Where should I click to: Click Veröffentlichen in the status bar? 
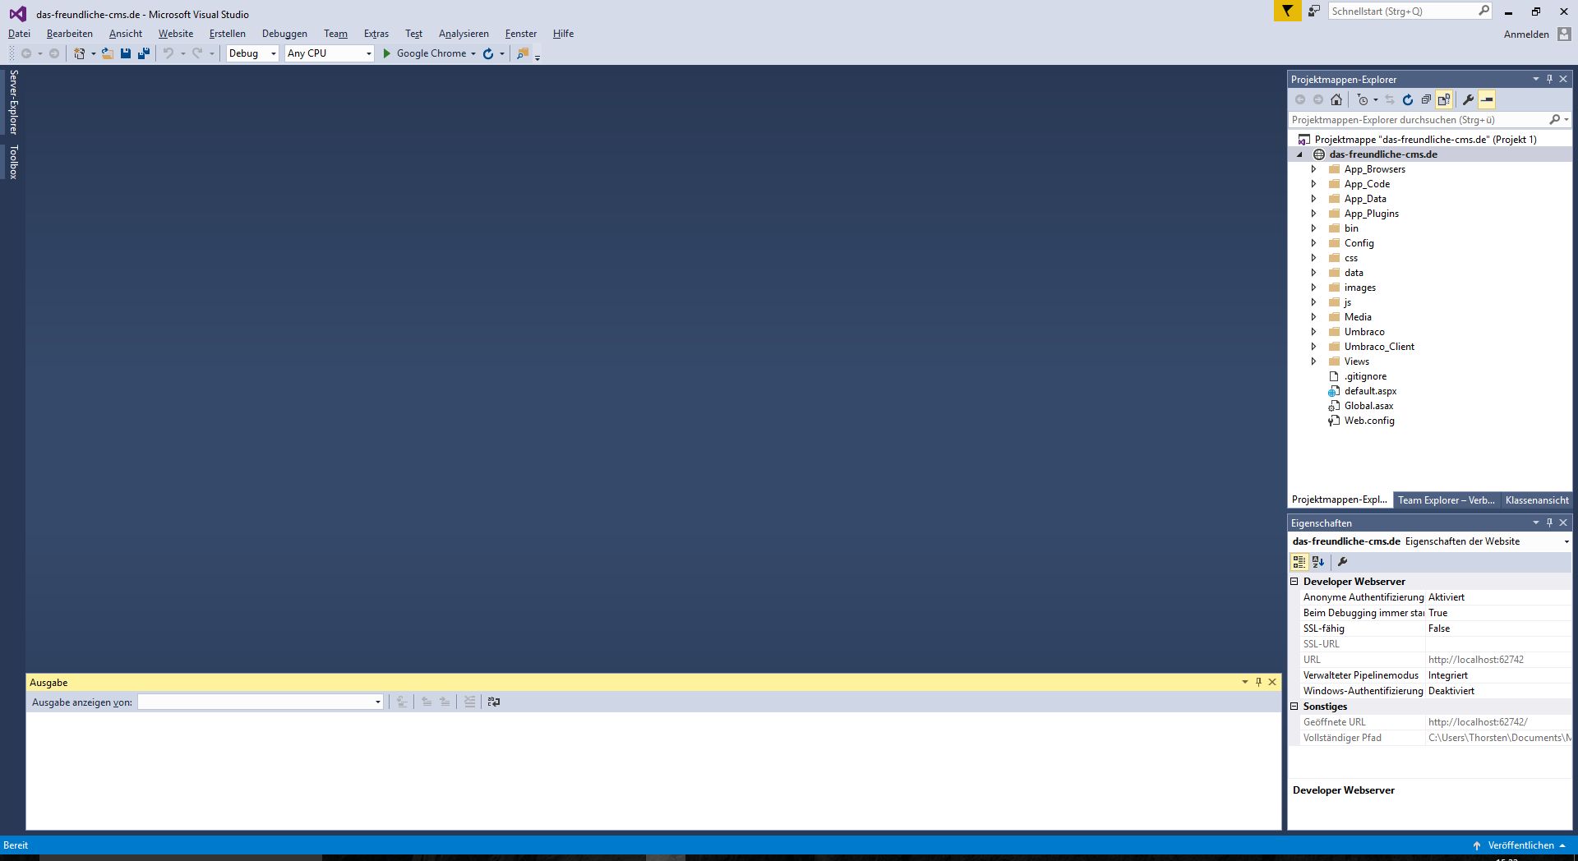[x=1520, y=845]
